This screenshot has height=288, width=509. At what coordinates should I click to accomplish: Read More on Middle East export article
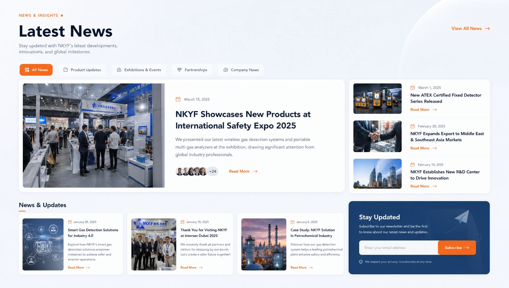tap(420, 148)
